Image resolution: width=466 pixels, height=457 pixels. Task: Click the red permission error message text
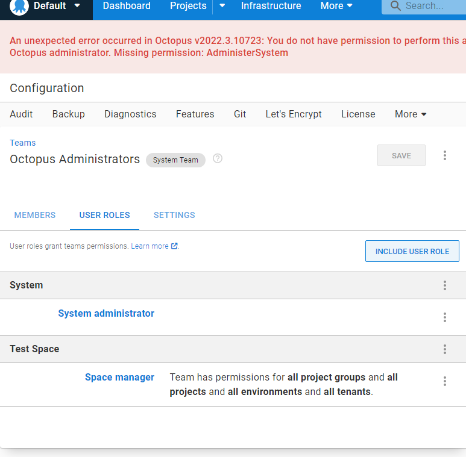pyautogui.click(x=238, y=46)
